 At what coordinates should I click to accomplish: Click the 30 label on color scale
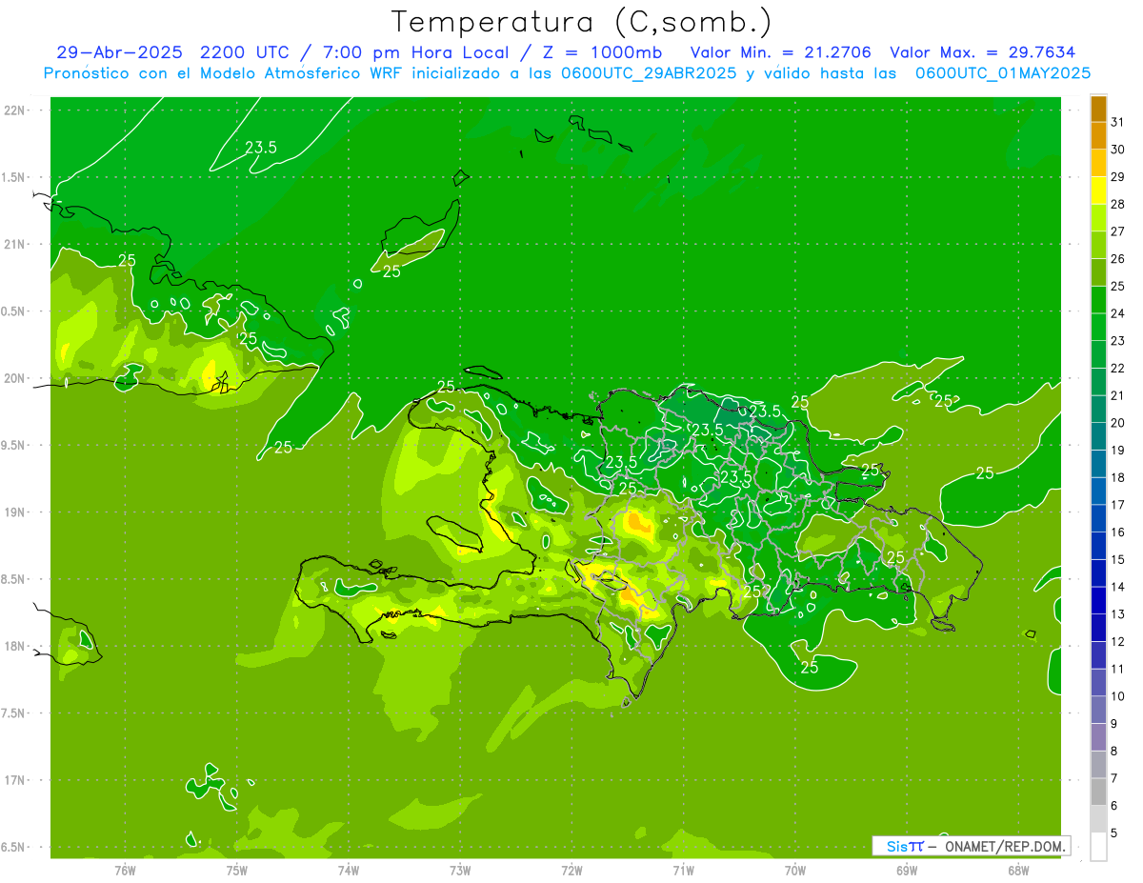(1117, 150)
